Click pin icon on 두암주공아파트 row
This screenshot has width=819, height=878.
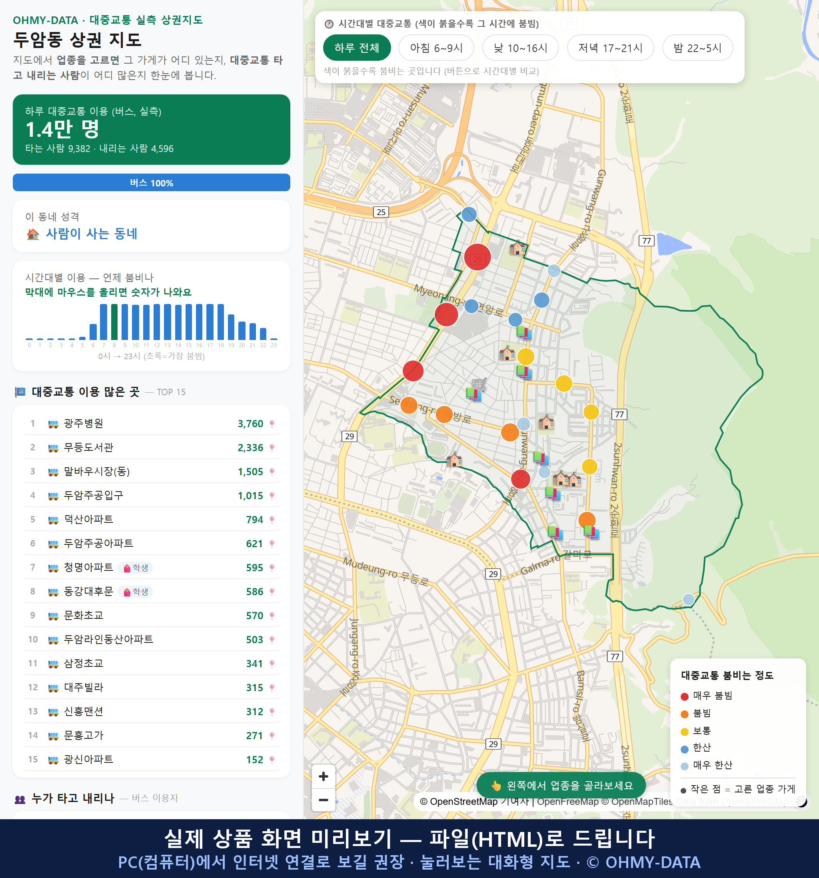272,544
